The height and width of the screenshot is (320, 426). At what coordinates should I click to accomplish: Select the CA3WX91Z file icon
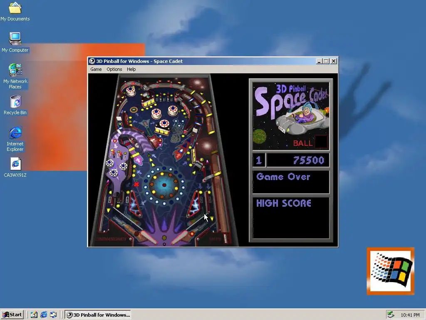[15, 167]
